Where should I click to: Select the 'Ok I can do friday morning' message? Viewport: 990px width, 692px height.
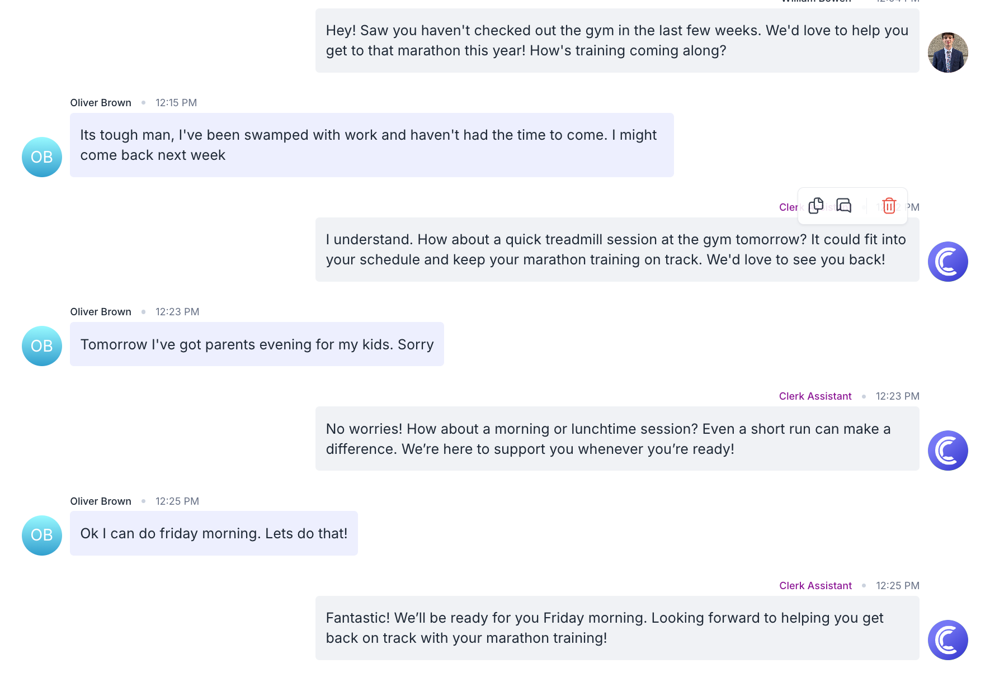(x=214, y=533)
